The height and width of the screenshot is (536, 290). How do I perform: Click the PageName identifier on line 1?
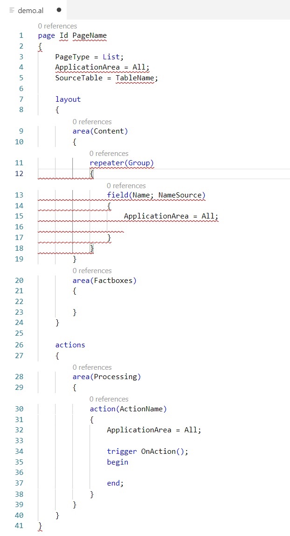tap(90, 35)
